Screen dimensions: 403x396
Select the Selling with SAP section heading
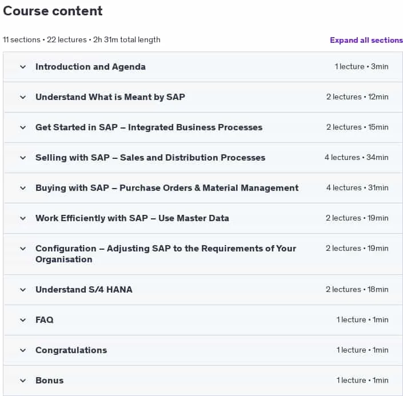coord(150,158)
